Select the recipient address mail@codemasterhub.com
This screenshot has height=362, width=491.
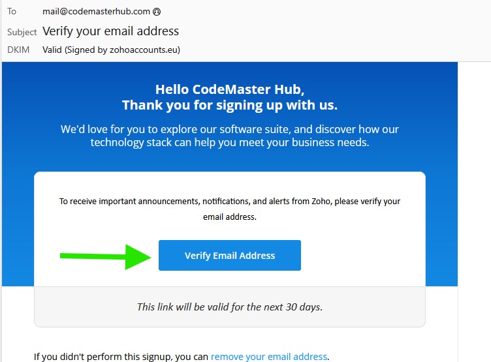[x=96, y=12]
